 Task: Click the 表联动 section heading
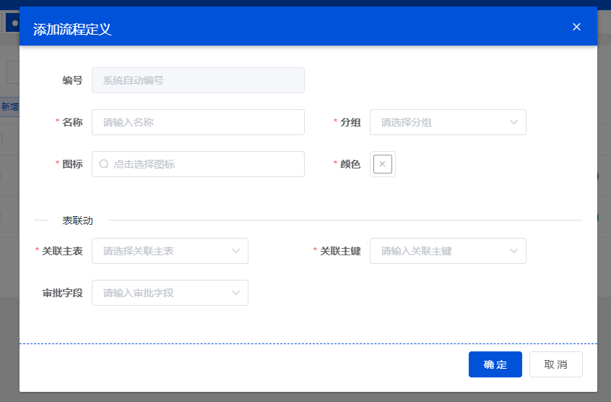tap(77, 221)
